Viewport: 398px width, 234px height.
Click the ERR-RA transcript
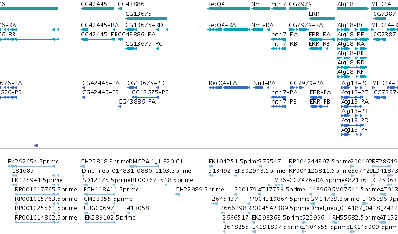click(x=322, y=39)
